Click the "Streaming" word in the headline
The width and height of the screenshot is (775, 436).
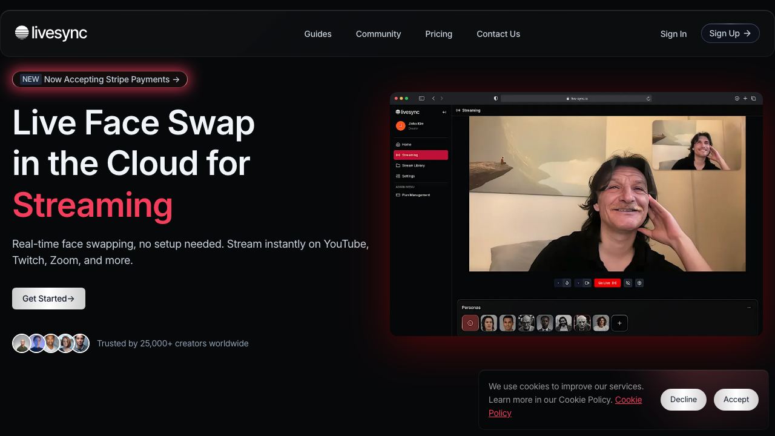tap(93, 204)
